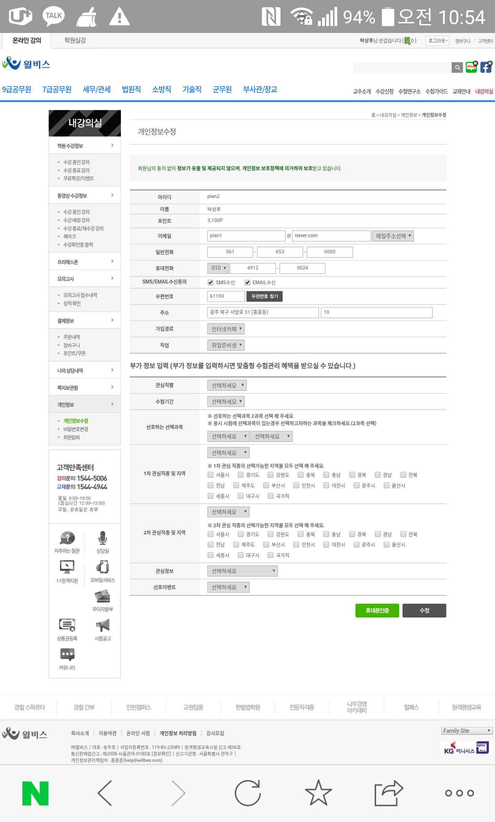Click 우편번호 field 61190
Image resolution: width=495 pixels, height=822 pixels.
click(x=226, y=296)
